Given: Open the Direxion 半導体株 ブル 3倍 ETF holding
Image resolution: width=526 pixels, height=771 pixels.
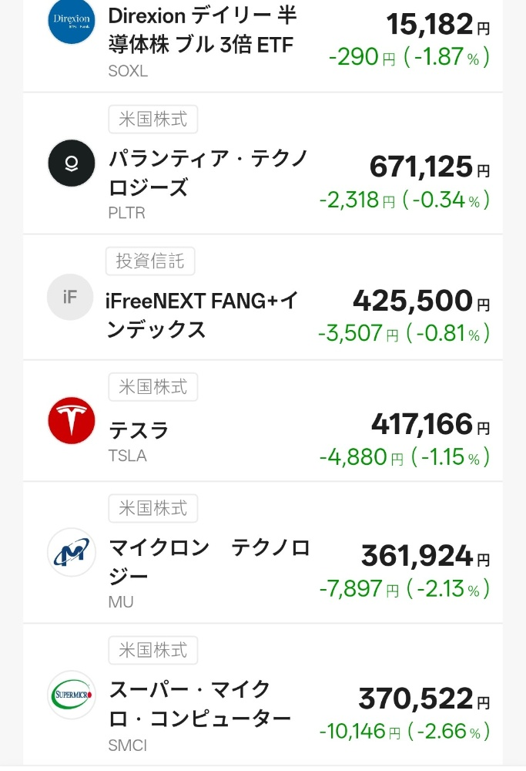Looking at the screenshot, I should coord(203,31).
